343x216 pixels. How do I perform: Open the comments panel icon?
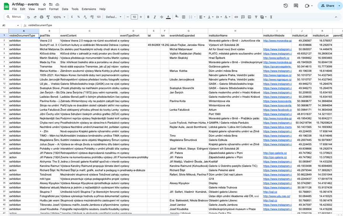coord(296,6)
